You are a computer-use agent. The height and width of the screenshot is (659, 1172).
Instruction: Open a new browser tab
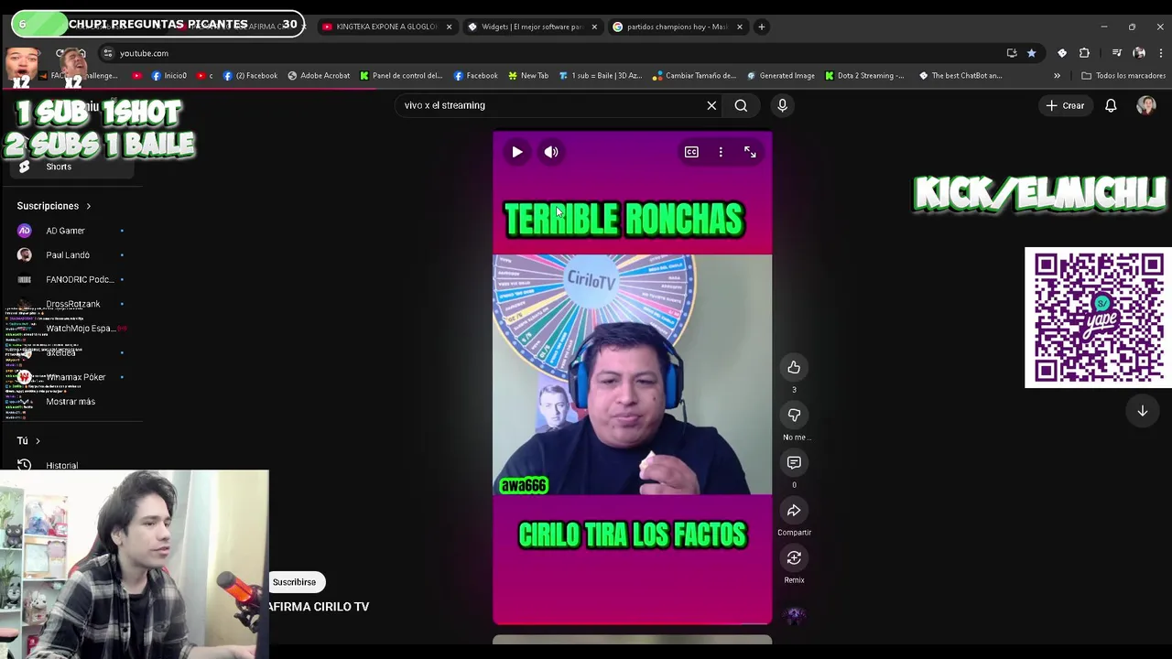point(761,27)
